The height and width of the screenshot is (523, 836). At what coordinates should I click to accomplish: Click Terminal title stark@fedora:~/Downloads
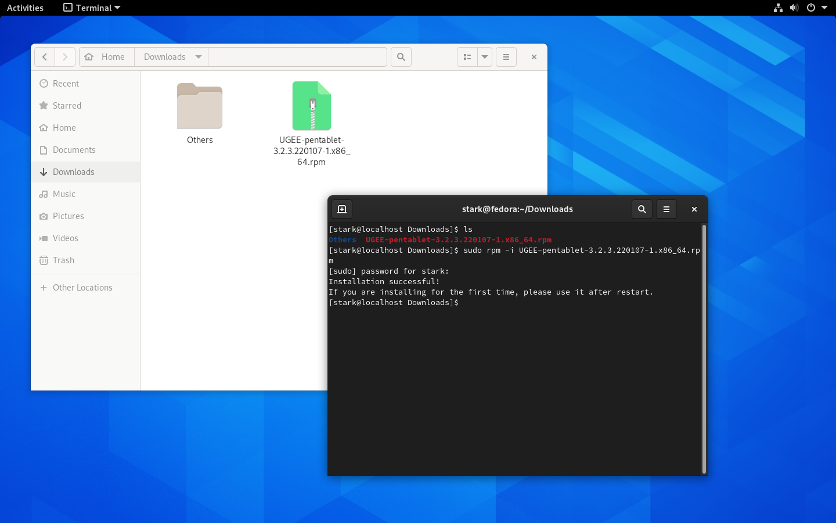[517, 209]
